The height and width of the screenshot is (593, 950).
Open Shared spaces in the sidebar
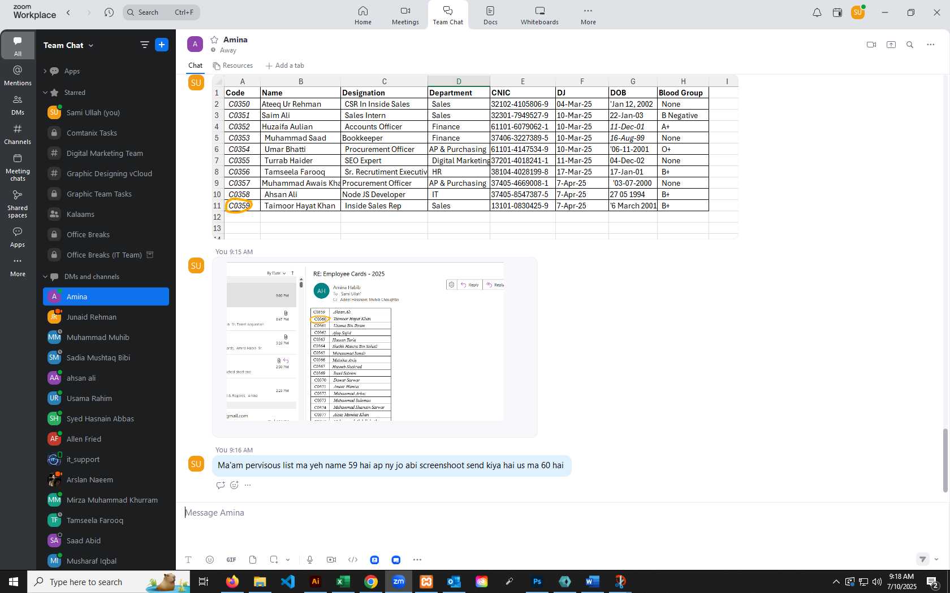tap(18, 204)
